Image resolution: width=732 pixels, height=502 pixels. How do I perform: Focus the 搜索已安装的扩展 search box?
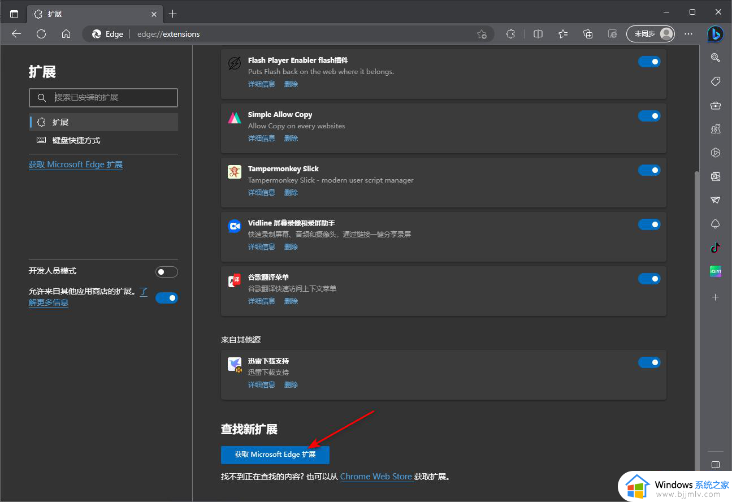click(103, 98)
